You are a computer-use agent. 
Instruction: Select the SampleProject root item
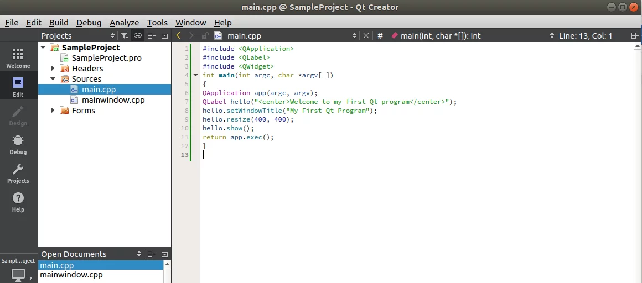pyautogui.click(x=90, y=48)
